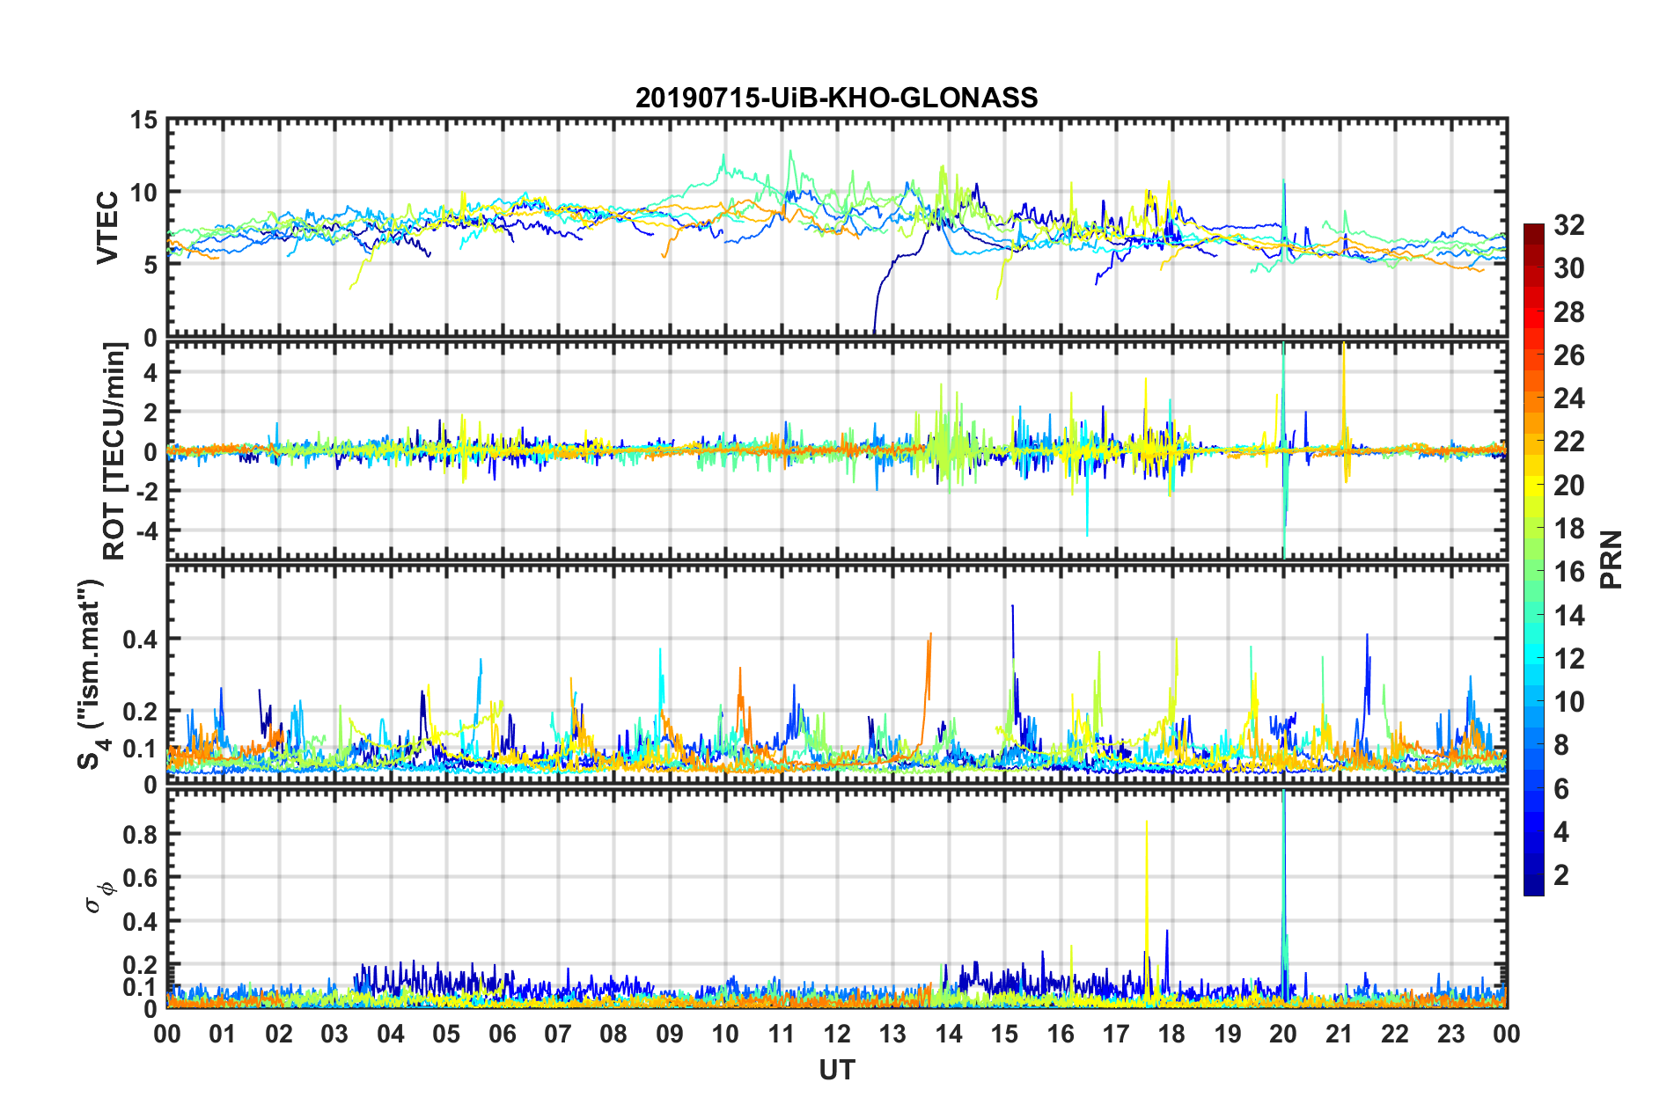The width and height of the screenshot is (1674, 1119).
Task: Select colorbar tick label 32
Action: [1568, 225]
